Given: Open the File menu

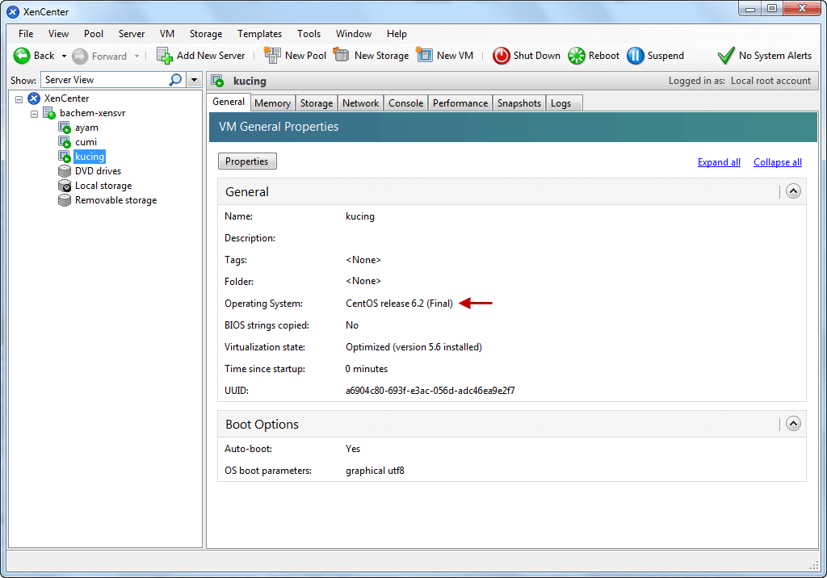Looking at the screenshot, I should tap(26, 34).
